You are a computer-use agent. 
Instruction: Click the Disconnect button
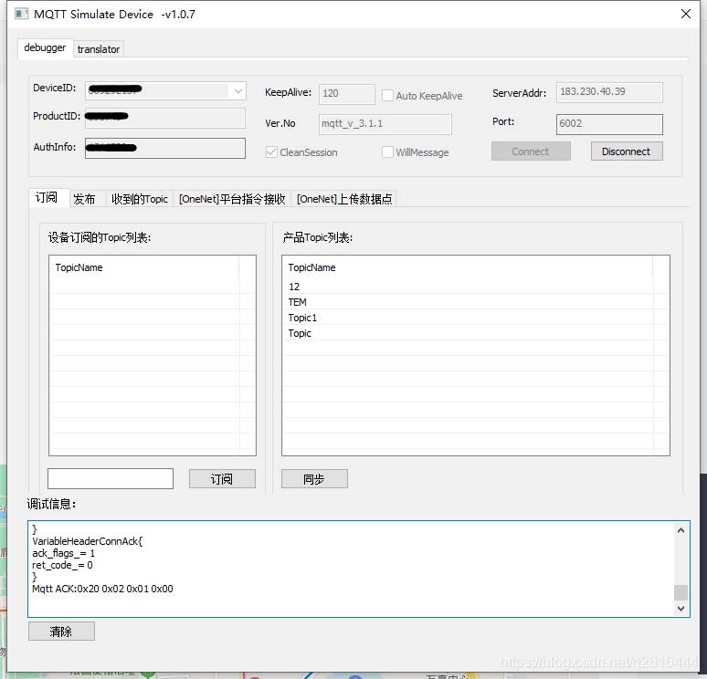coord(627,151)
